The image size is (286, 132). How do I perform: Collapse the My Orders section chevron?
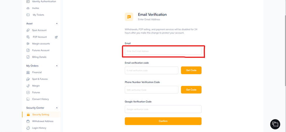(x=57, y=66)
